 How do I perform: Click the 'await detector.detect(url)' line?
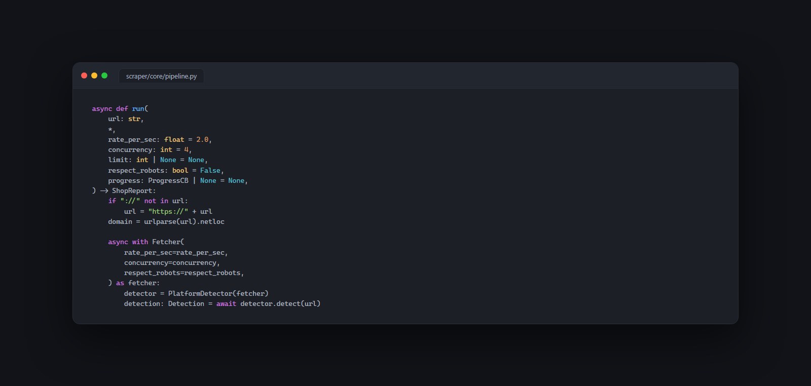click(x=222, y=303)
